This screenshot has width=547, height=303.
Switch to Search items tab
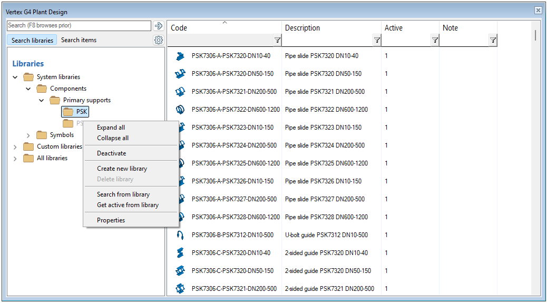79,40
